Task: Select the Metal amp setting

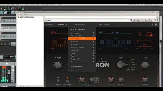Action: (x=133, y=70)
